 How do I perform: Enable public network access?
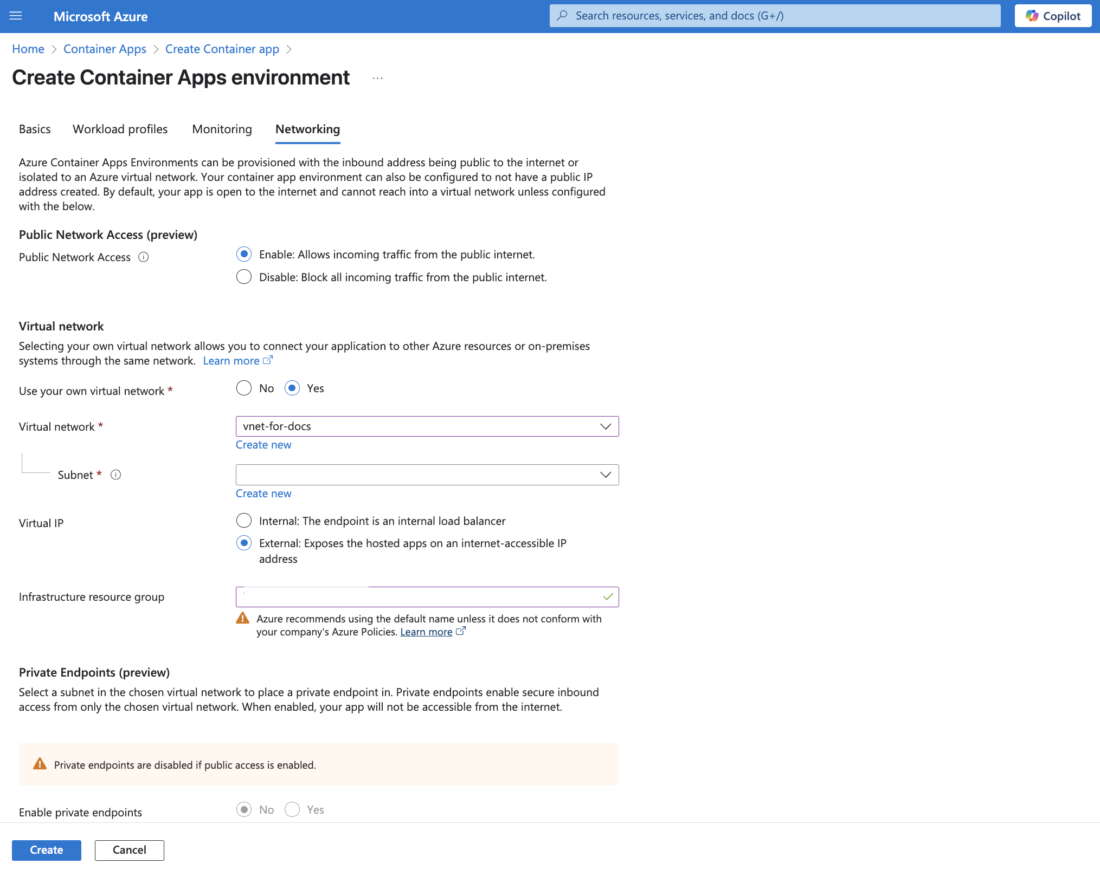pyautogui.click(x=243, y=254)
